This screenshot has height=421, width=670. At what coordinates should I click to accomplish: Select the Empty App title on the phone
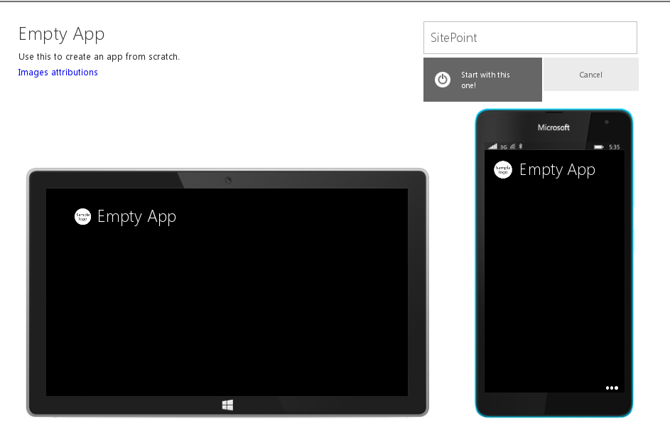557,169
